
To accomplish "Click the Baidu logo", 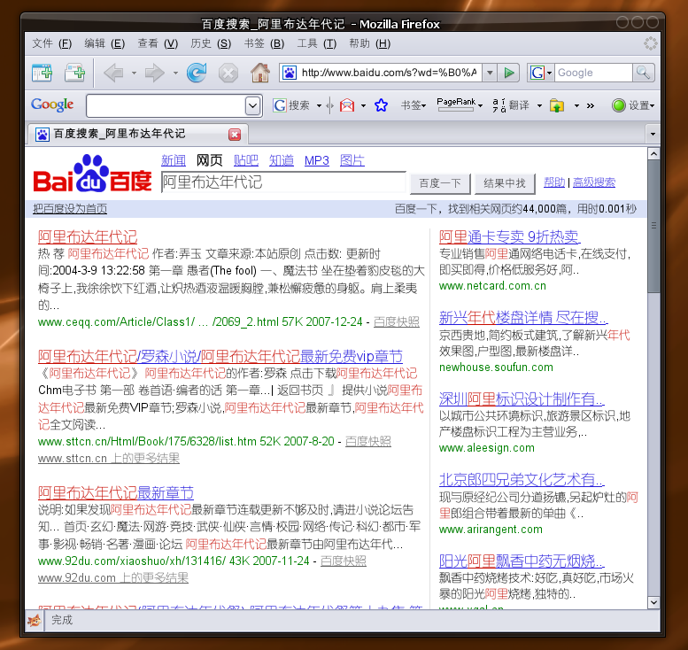I will pyautogui.click(x=93, y=174).
